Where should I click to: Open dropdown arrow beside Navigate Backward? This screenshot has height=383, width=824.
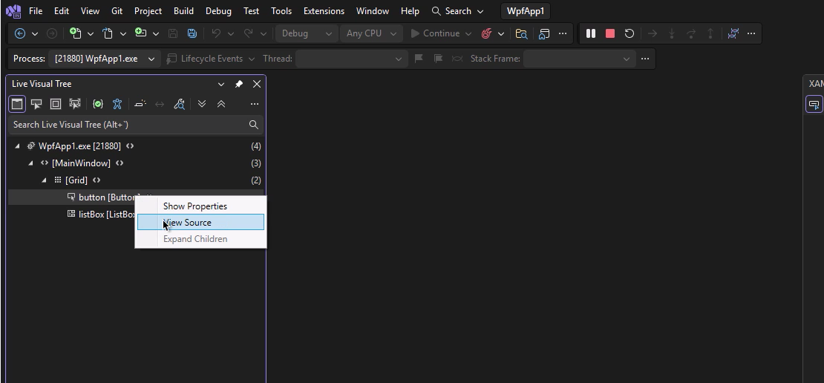coord(35,33)
